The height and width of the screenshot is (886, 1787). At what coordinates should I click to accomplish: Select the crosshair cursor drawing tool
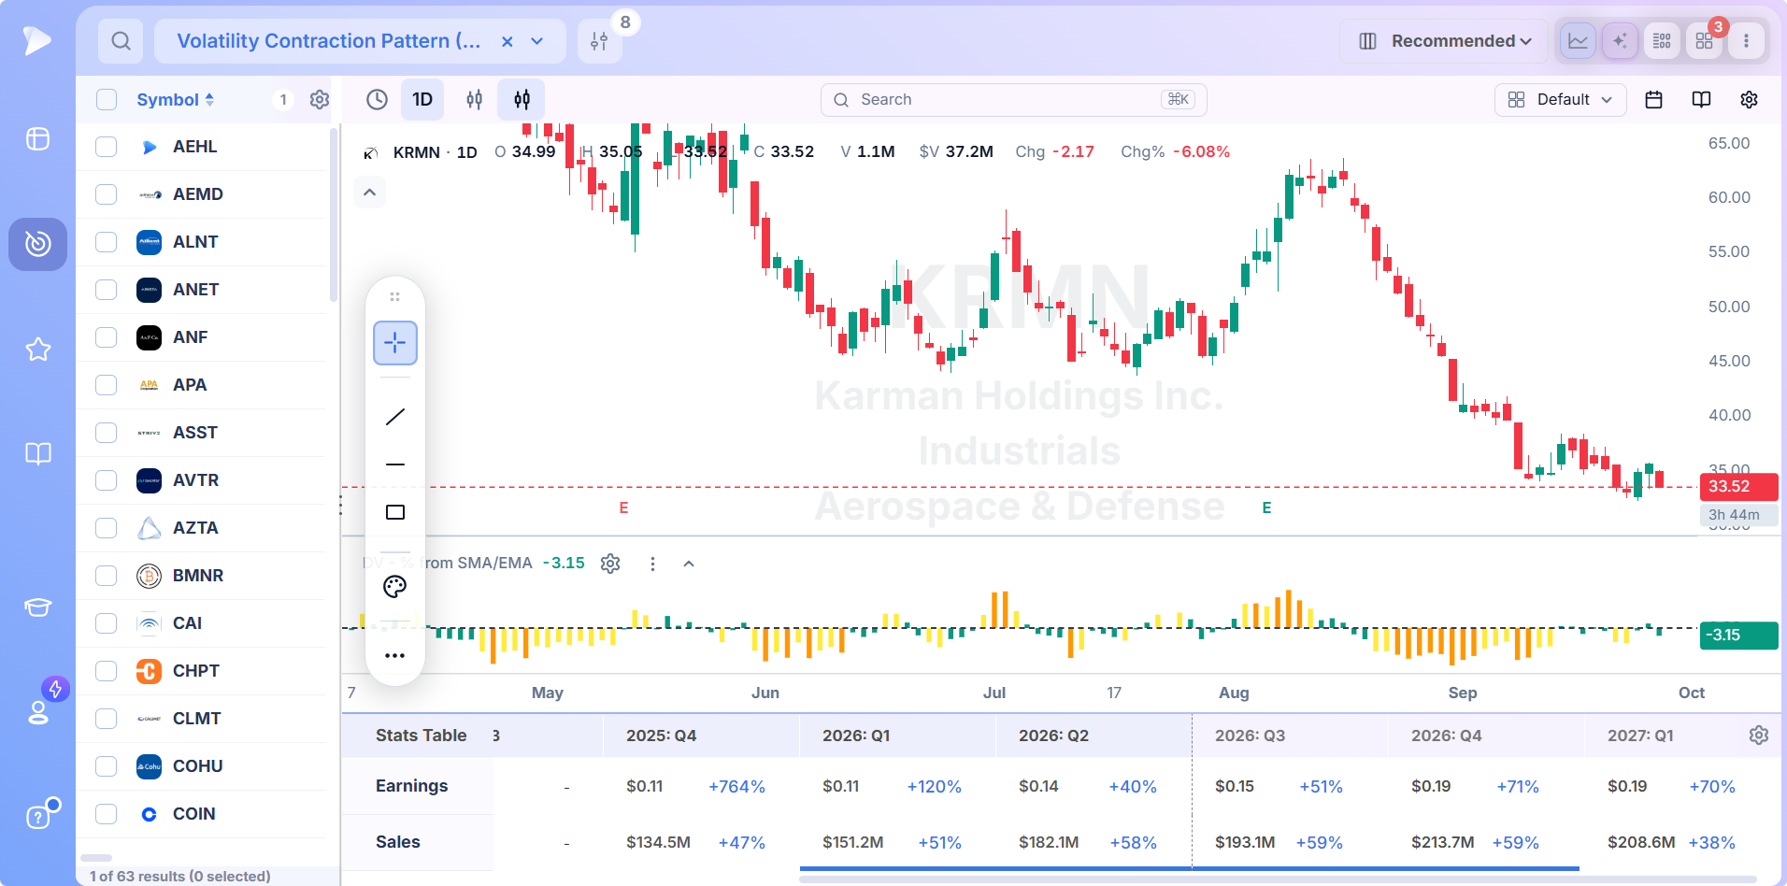coord(395,343)
